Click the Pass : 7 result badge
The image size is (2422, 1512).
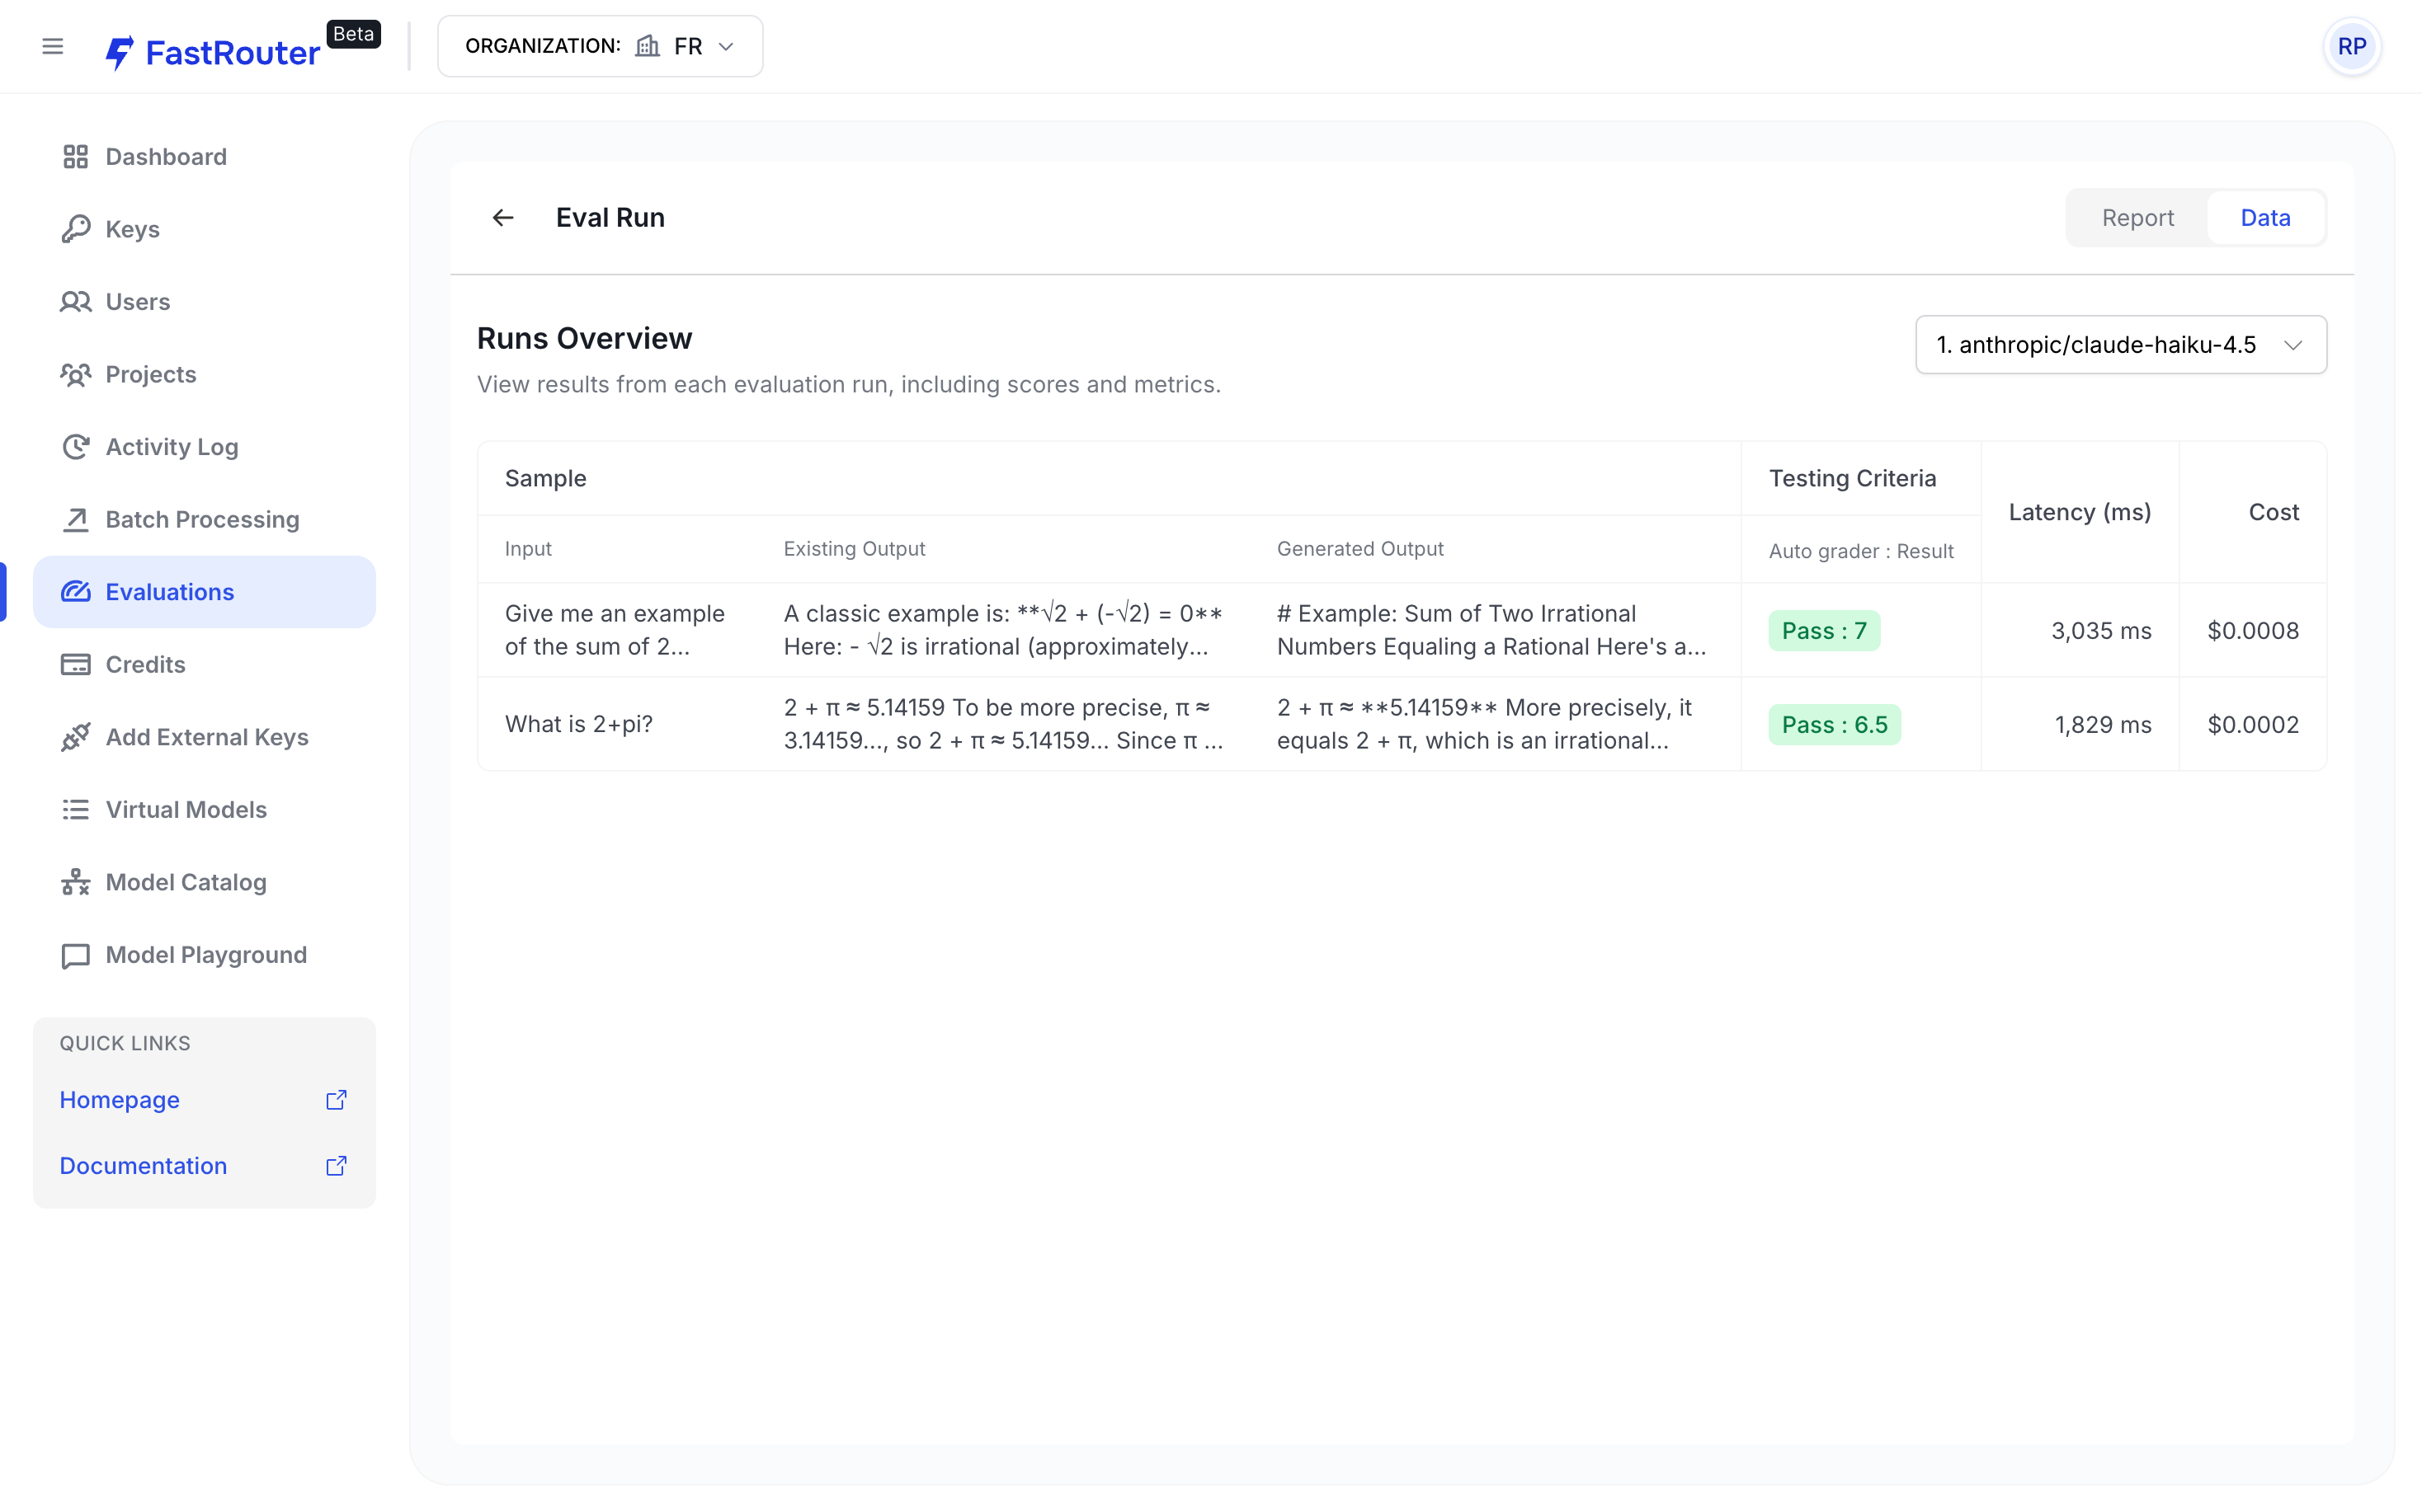1823,631
